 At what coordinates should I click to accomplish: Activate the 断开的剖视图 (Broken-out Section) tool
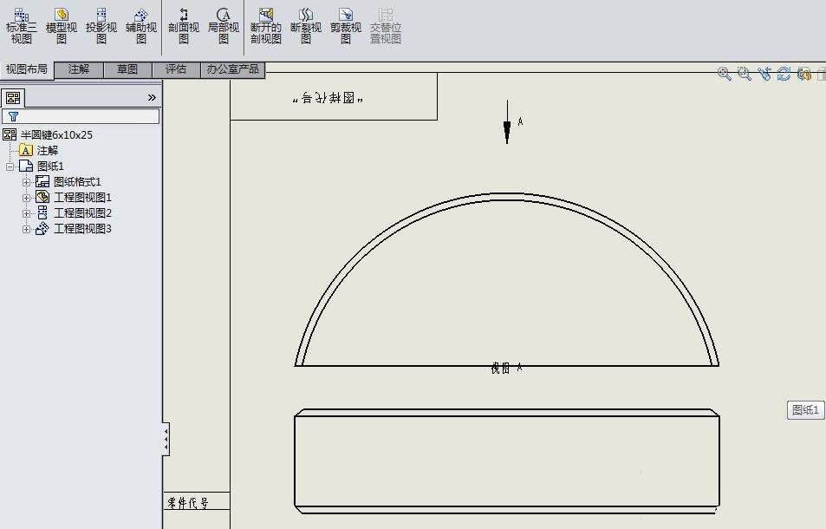(265, 26)
